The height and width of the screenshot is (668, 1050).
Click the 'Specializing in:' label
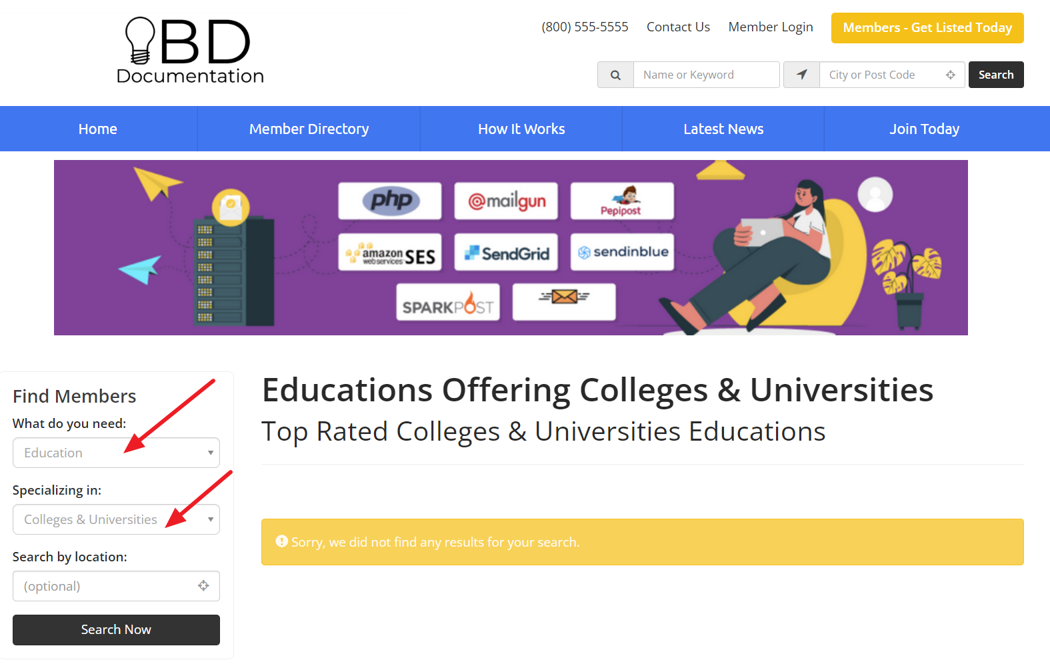(x=57, y=490)
